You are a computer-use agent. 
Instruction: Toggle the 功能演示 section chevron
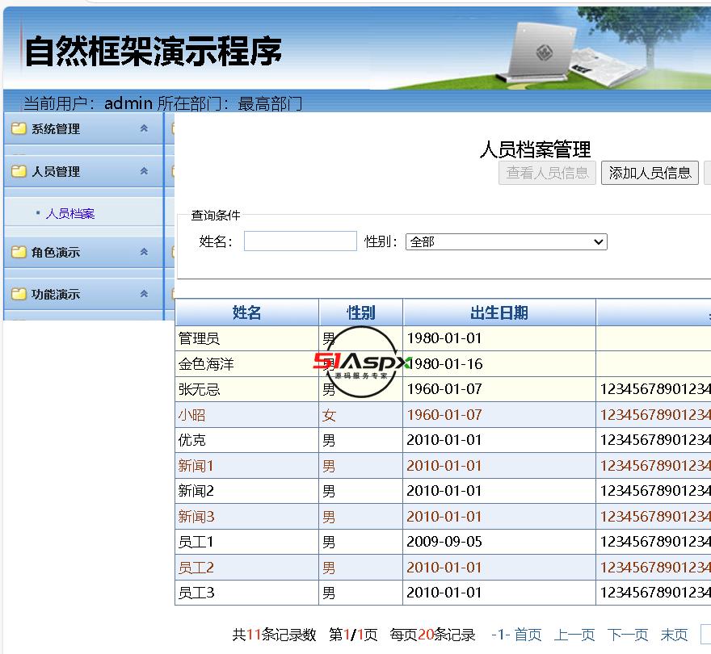pyautogui.click(x=144, y=294)
